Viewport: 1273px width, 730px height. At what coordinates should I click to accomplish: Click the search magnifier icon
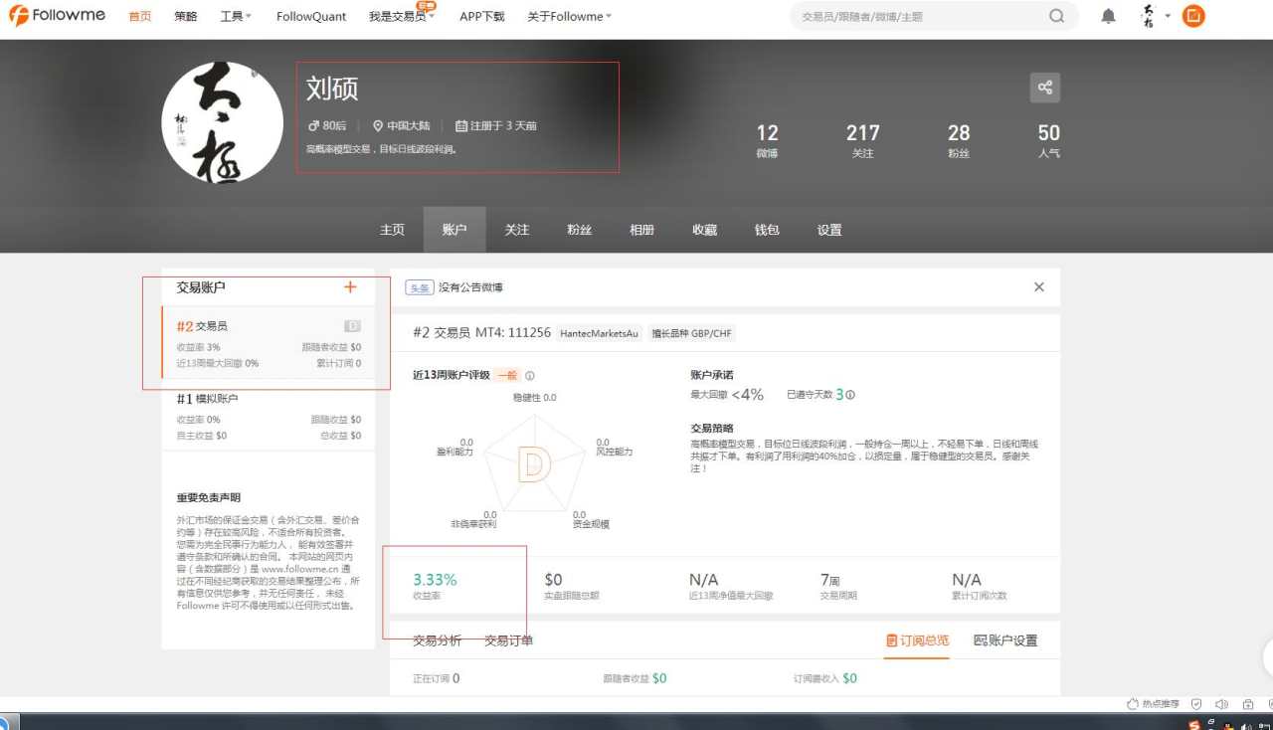tap(1056, 16)
